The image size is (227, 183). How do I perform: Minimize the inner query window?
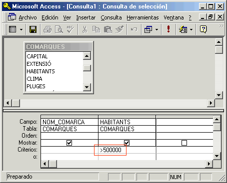(x=202, y=16)
